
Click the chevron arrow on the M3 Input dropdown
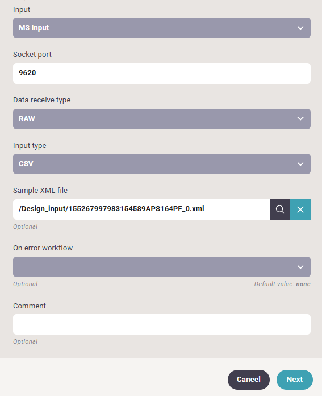pyautogui.click(x=300, y=28)
